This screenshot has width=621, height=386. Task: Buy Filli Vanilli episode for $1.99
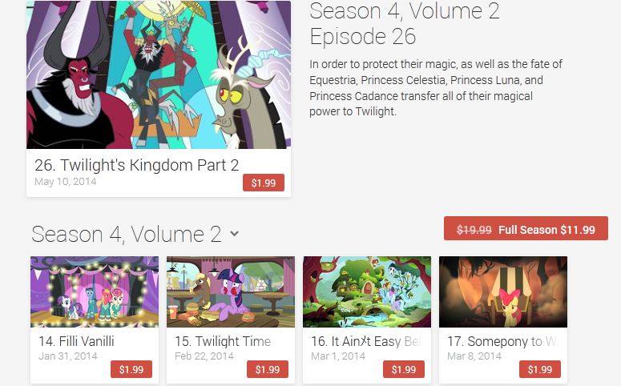pyautogui.click(x=131, y=369)
